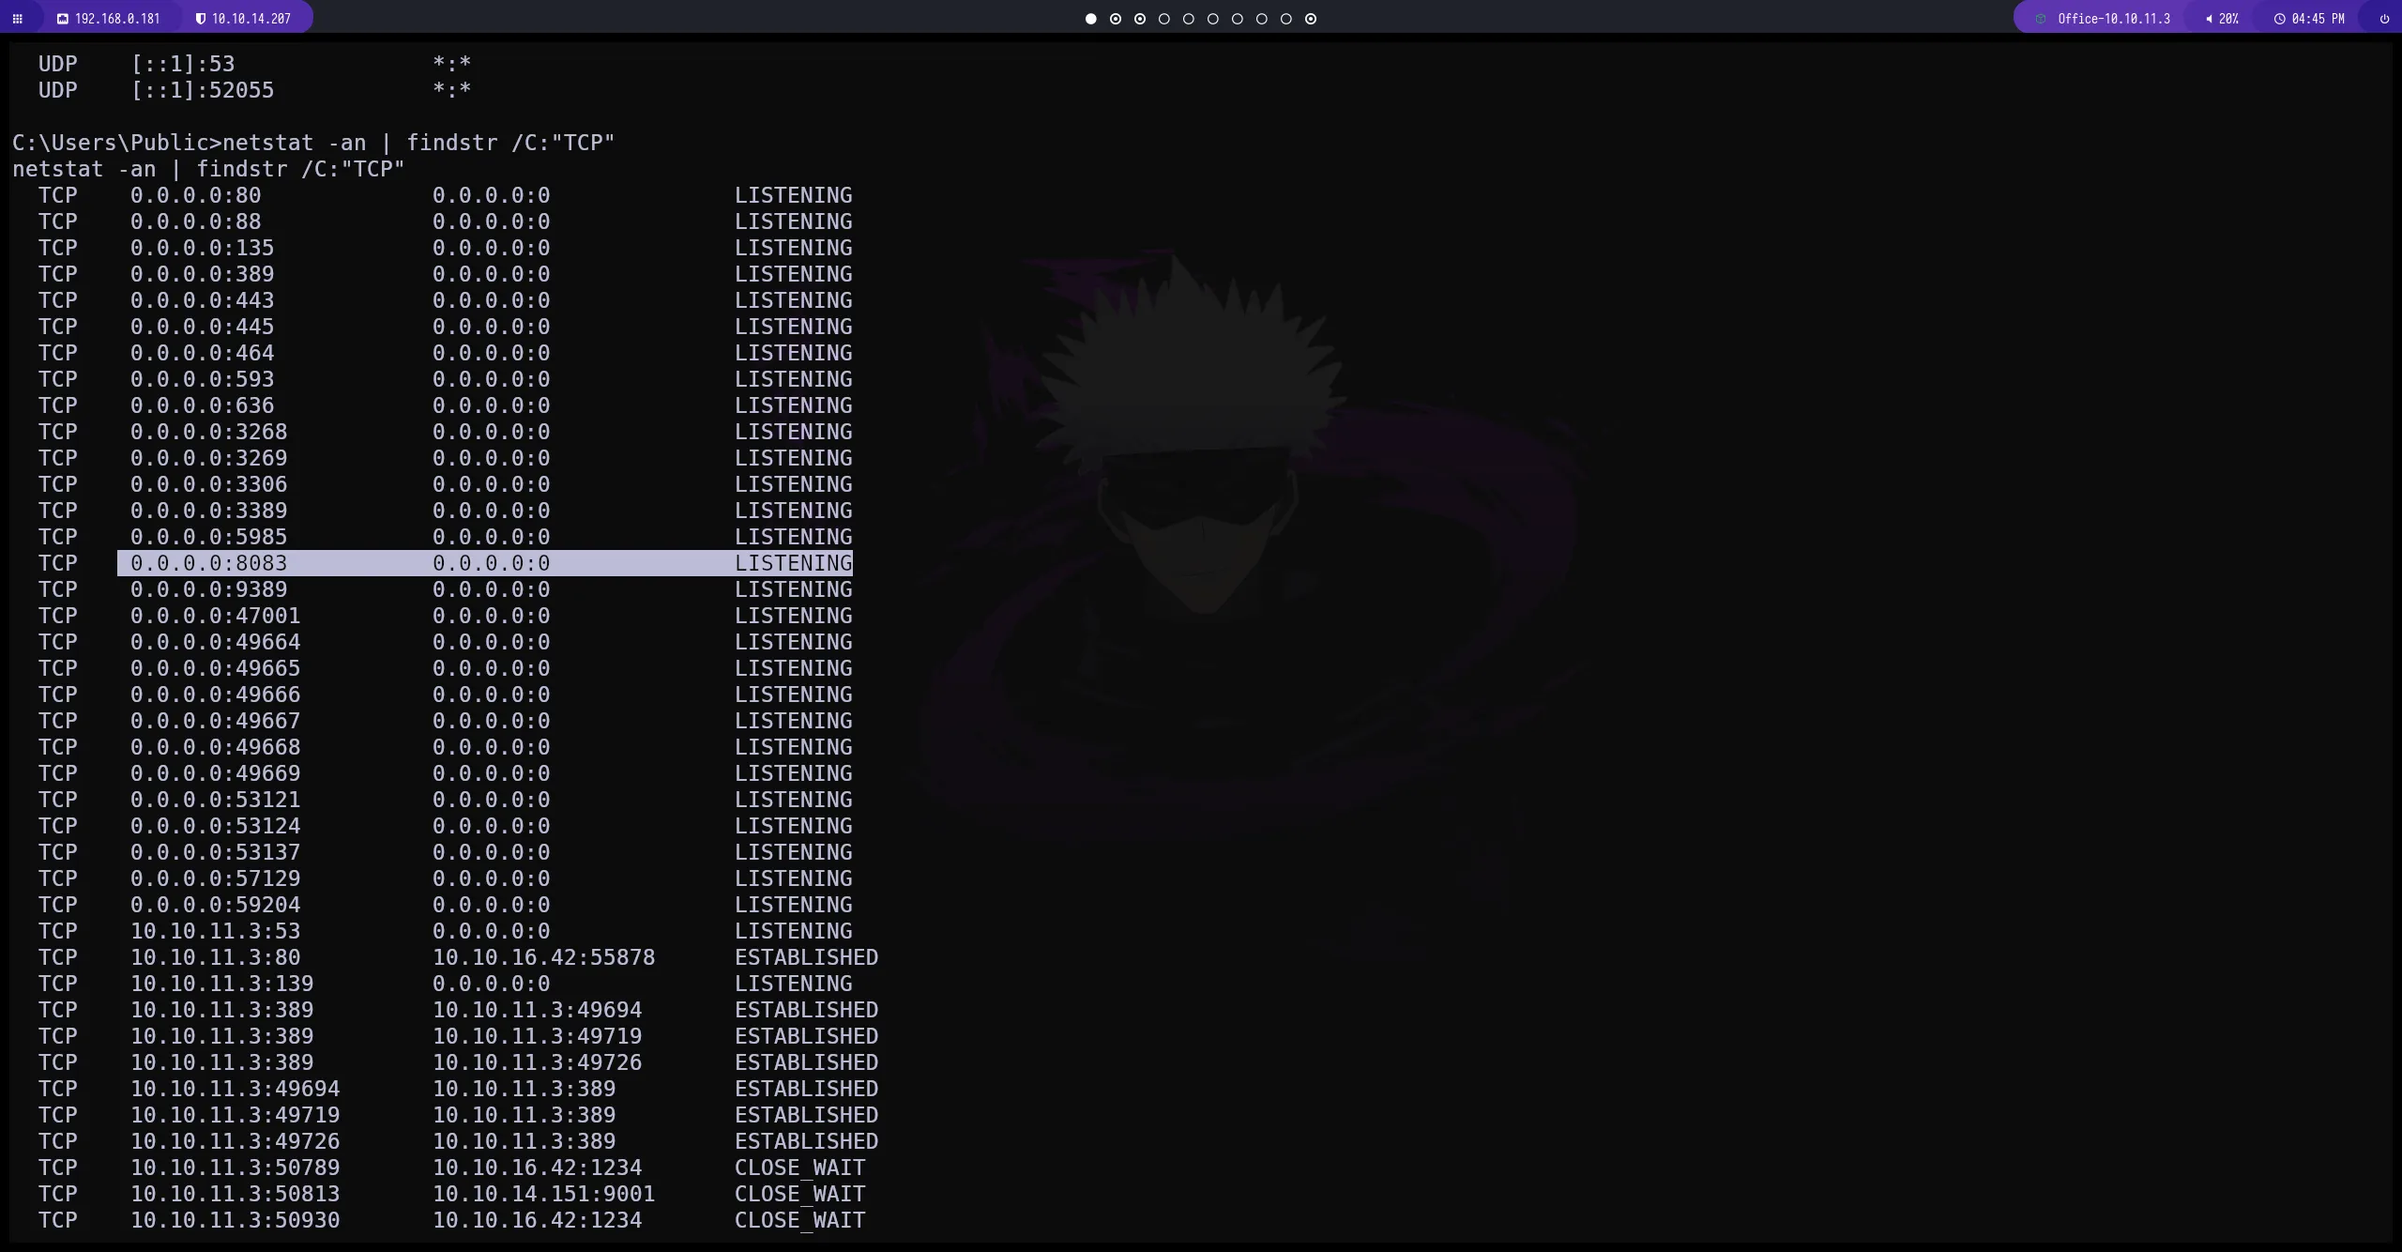Image resolution: width=2402 pixels, height=1252 pixels.
Task: Open the app launcher grid icon
Action: 17,19
